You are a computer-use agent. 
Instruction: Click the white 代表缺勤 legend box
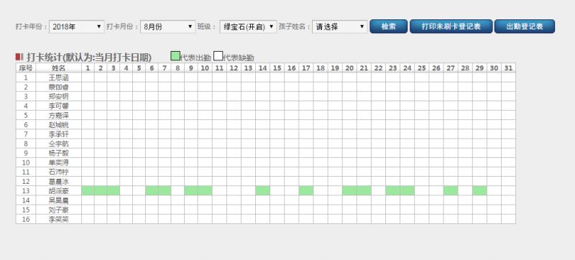coord(218,56)
